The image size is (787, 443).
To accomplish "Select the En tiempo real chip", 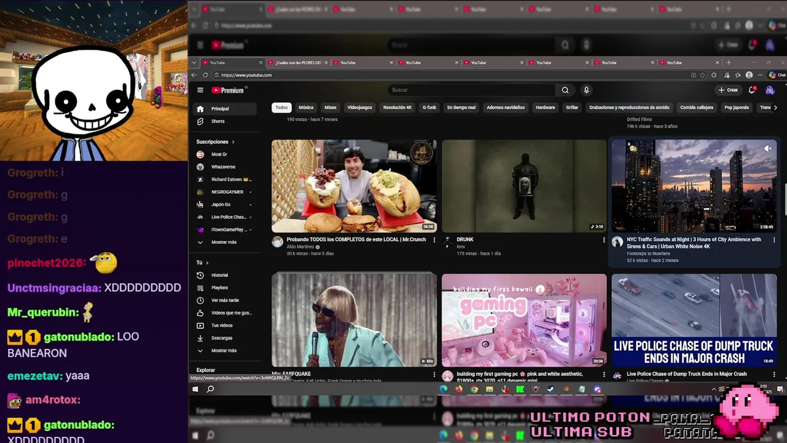I will click(461, 108).
